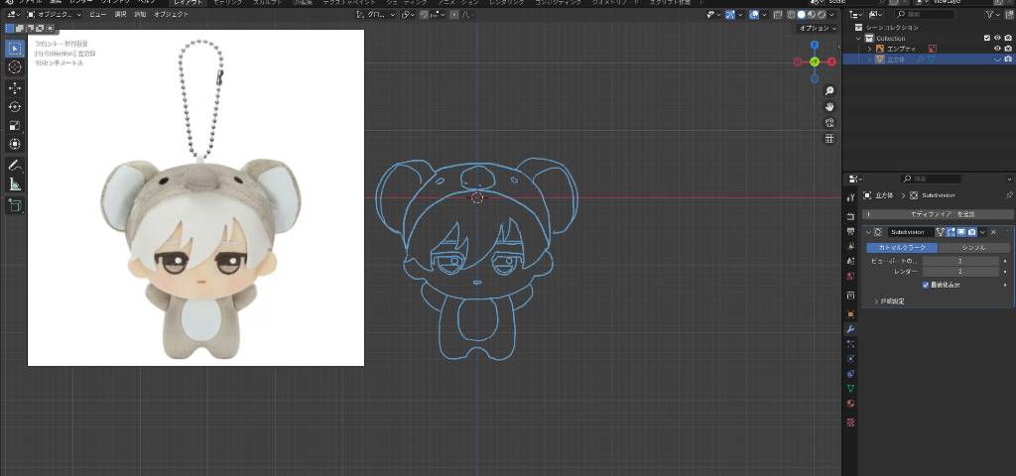
Task: Toggle camera view with the viewport camera icon
Action: [x=829, y=122]
